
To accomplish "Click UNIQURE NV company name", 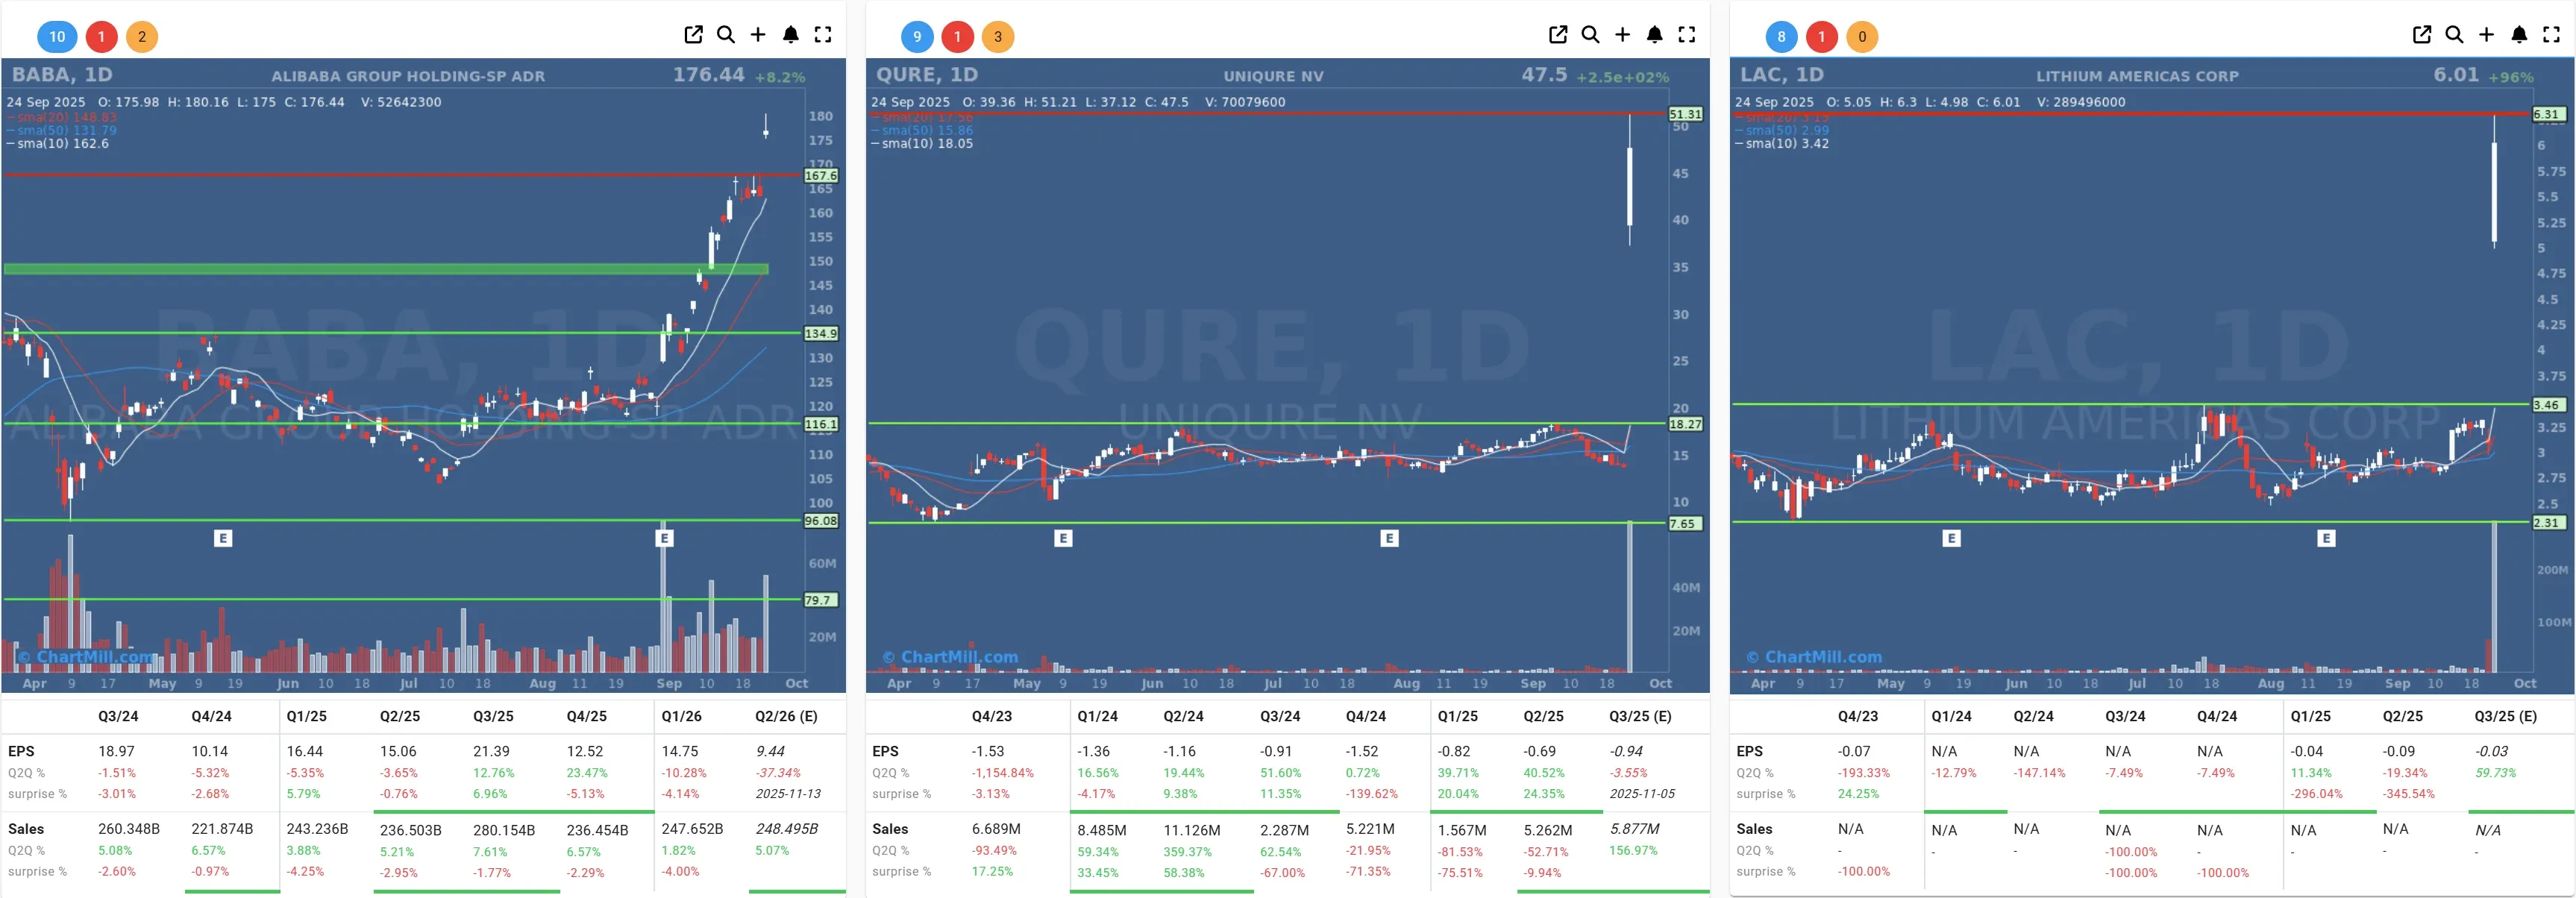I will pos(1273,76).
